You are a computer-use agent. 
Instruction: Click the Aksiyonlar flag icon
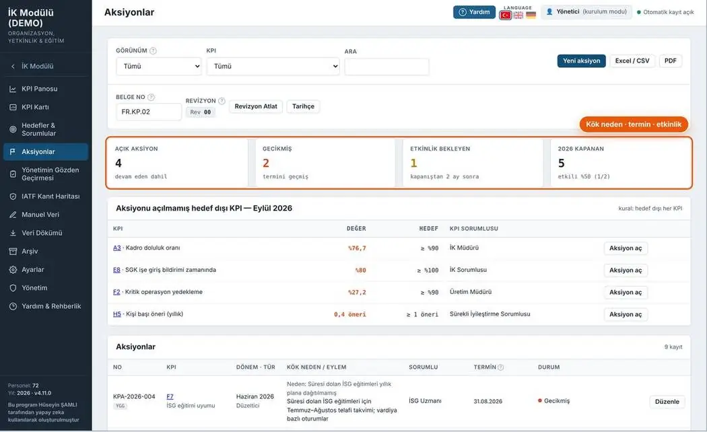(x=13, y=152)
